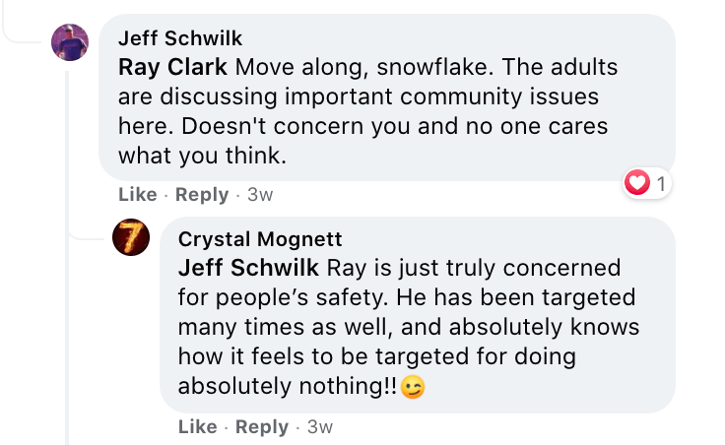This screenshot has width=725, height=445.
Task: Reply to Crystal Mognett's comment
Action: [262, 427]
